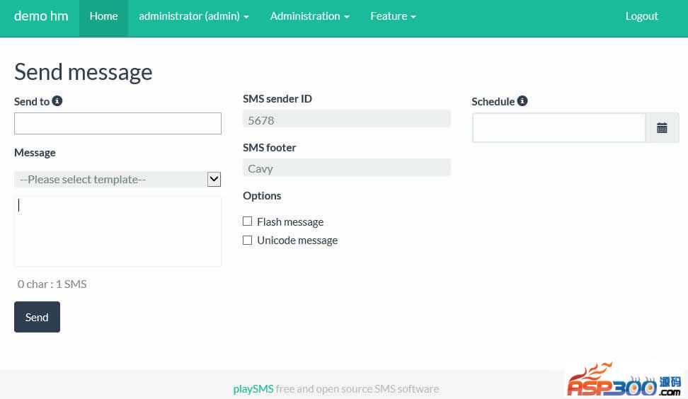688x399 pixels.
Task: Focus the Send to input field
Action: click(x=117, y=124)
